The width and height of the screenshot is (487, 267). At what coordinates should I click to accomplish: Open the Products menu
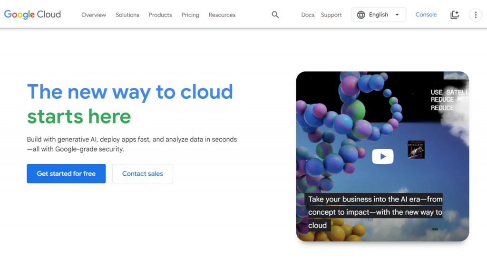click(x=160, y=15)
